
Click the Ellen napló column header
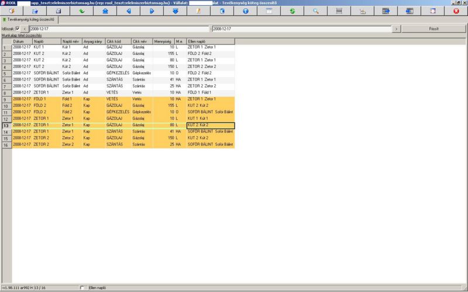(210, 41)
